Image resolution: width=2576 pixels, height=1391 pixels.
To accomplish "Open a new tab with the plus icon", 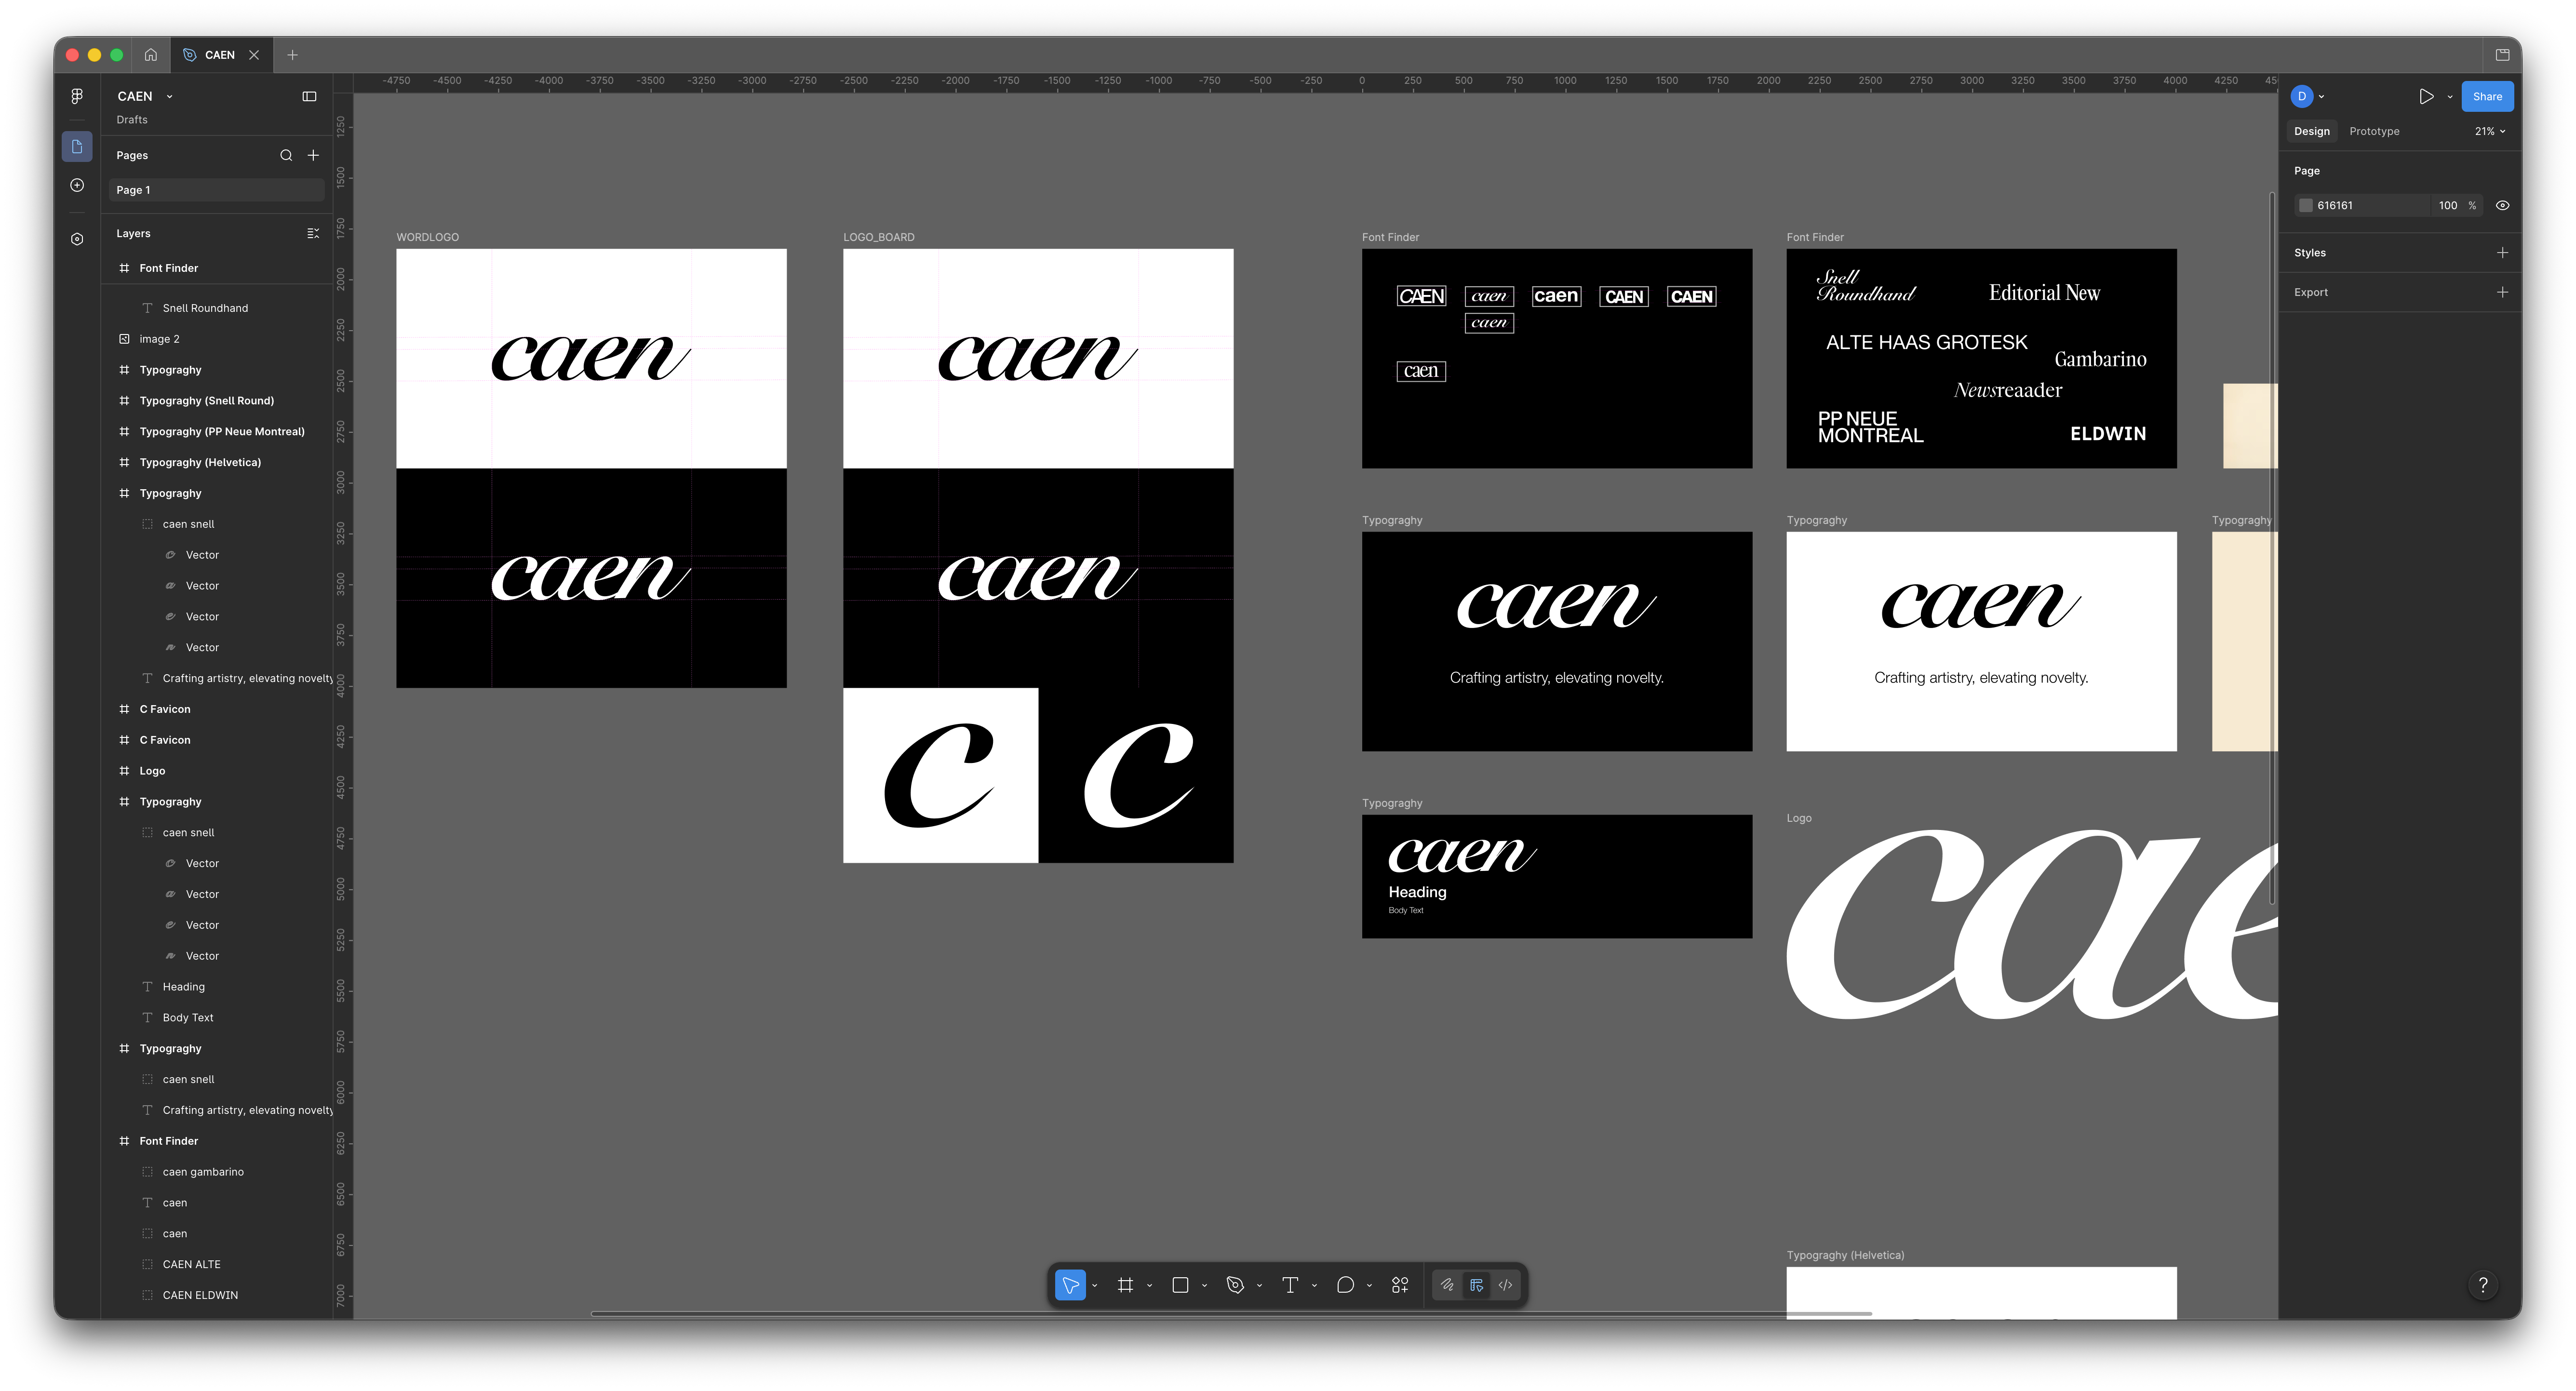I will click(x=292, y=55).
